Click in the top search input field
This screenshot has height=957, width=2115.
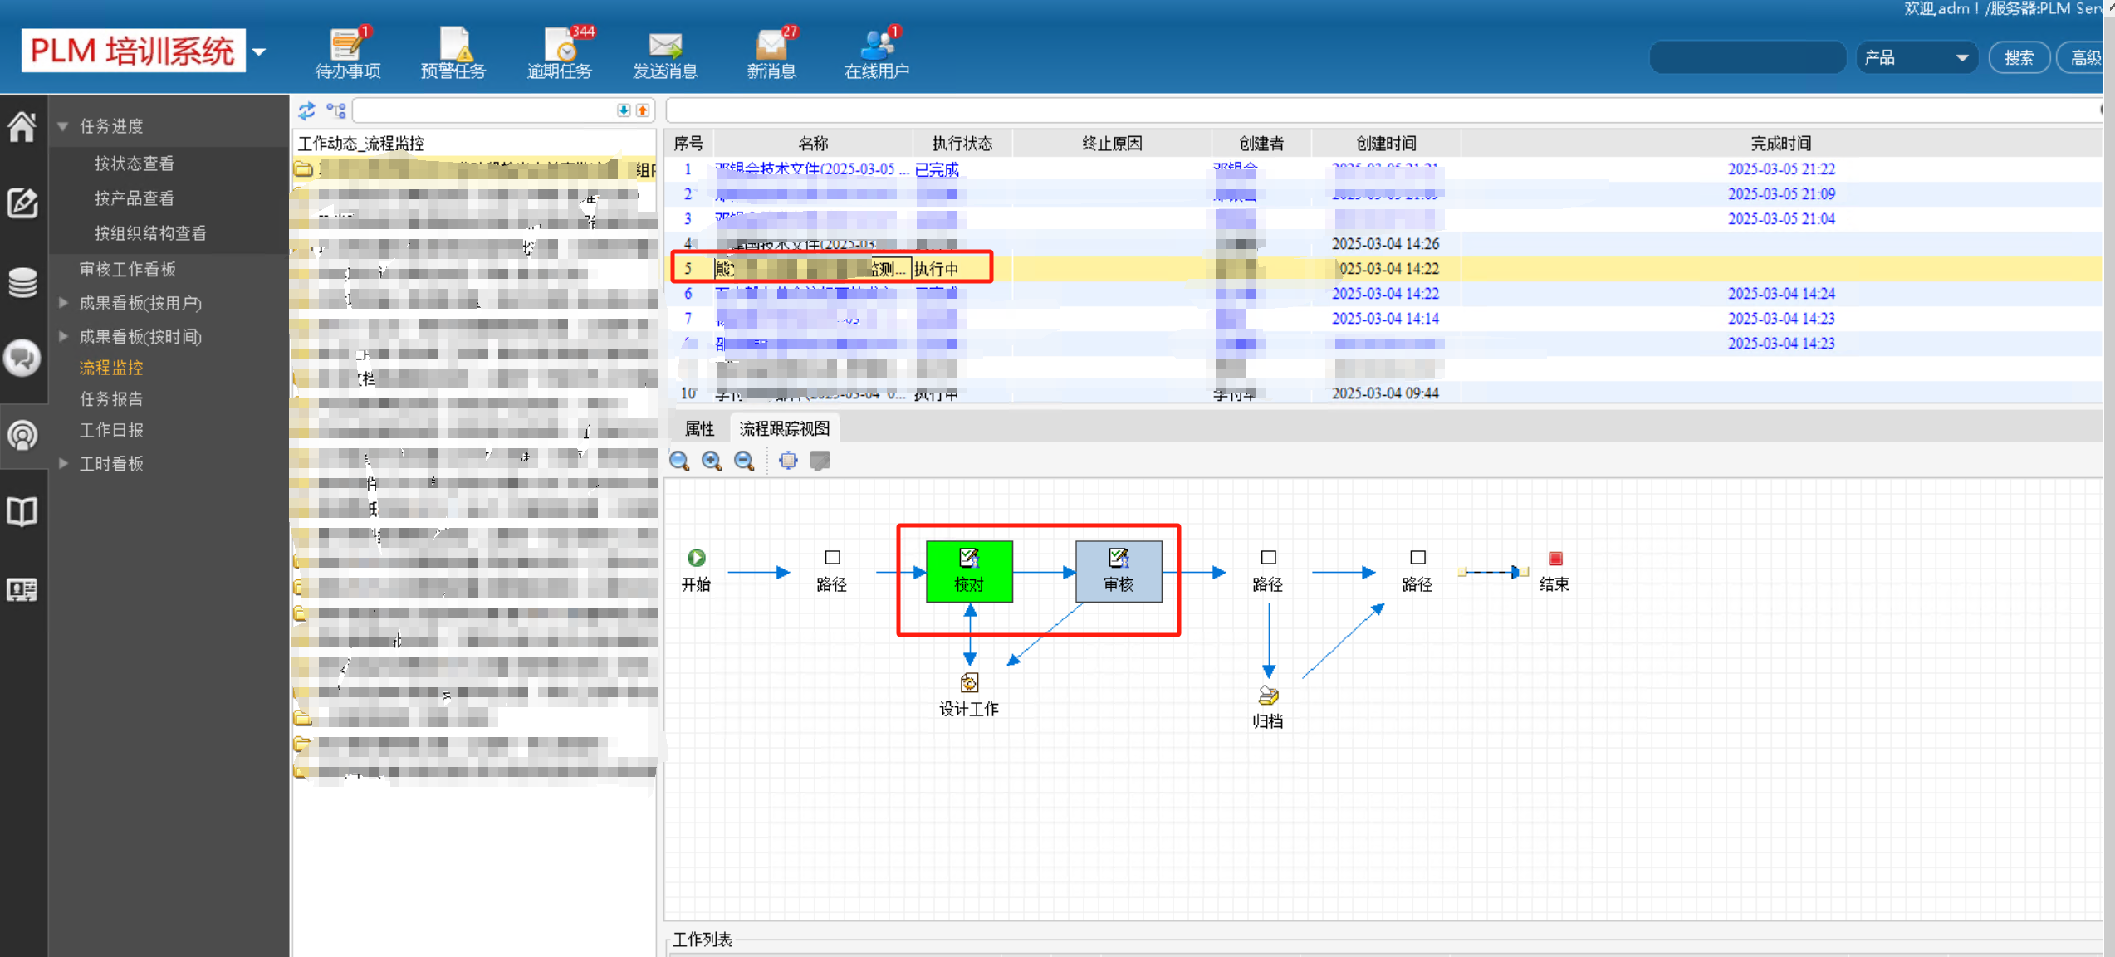click(1746, 57)
